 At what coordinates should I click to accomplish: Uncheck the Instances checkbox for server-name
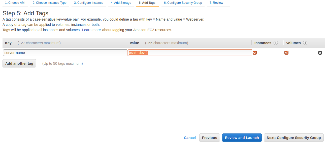click(x=255, y=53)
